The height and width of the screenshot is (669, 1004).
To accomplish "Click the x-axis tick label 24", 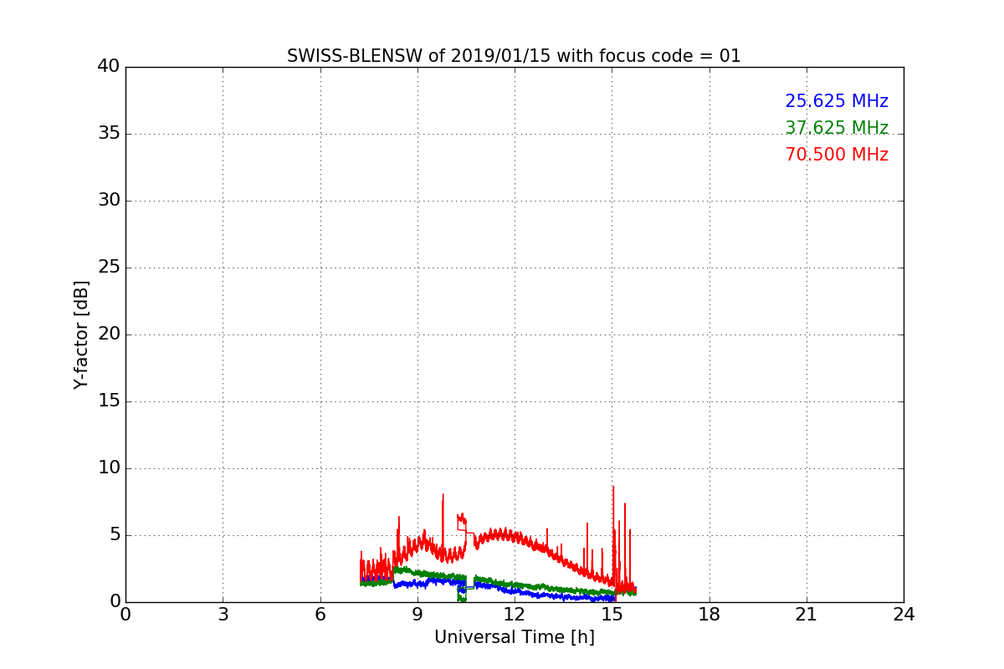I will [904, 615].
